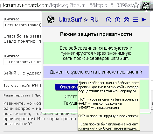This screenshot has width=153, height=134.
Task: Click the tooltip line +SHIFT = с поддоменами
Action: [99, 108]
